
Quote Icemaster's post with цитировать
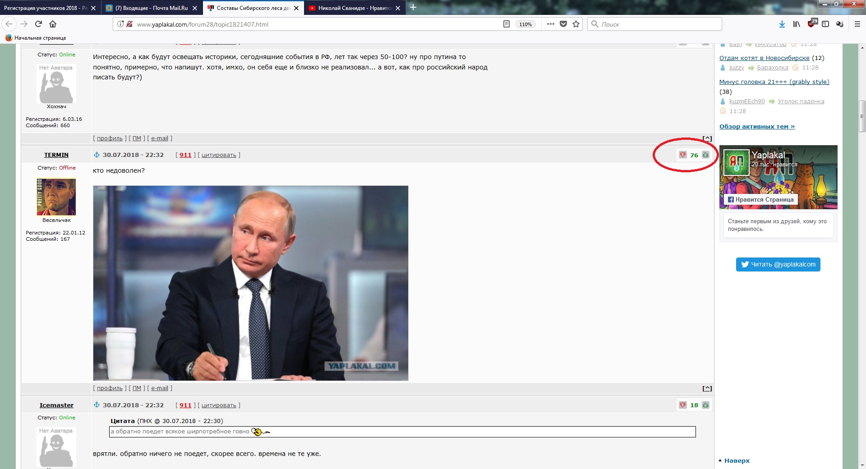coord(219,405)
